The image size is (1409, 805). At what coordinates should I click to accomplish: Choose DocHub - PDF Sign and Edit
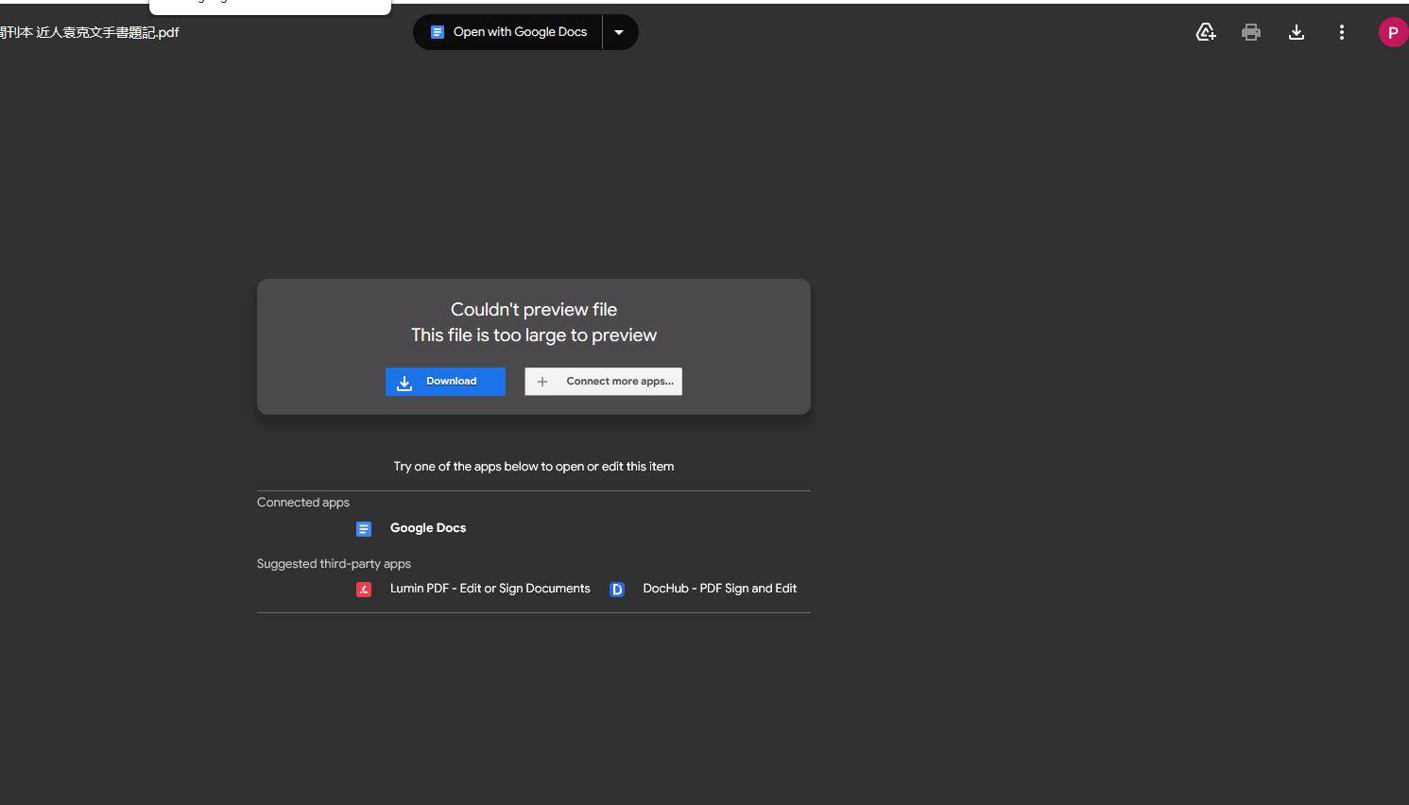pos(719,589)
